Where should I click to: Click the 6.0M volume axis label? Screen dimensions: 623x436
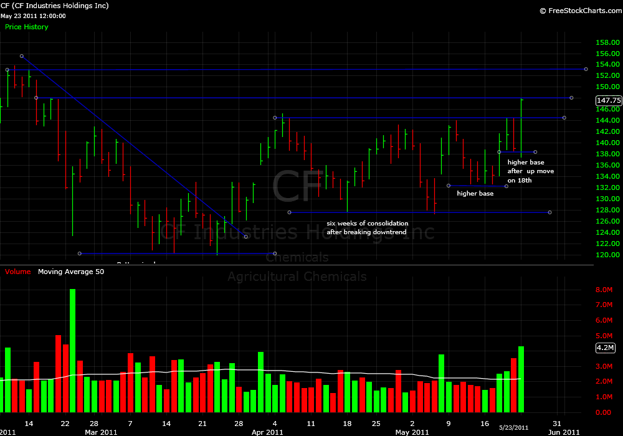pos(604,320)
